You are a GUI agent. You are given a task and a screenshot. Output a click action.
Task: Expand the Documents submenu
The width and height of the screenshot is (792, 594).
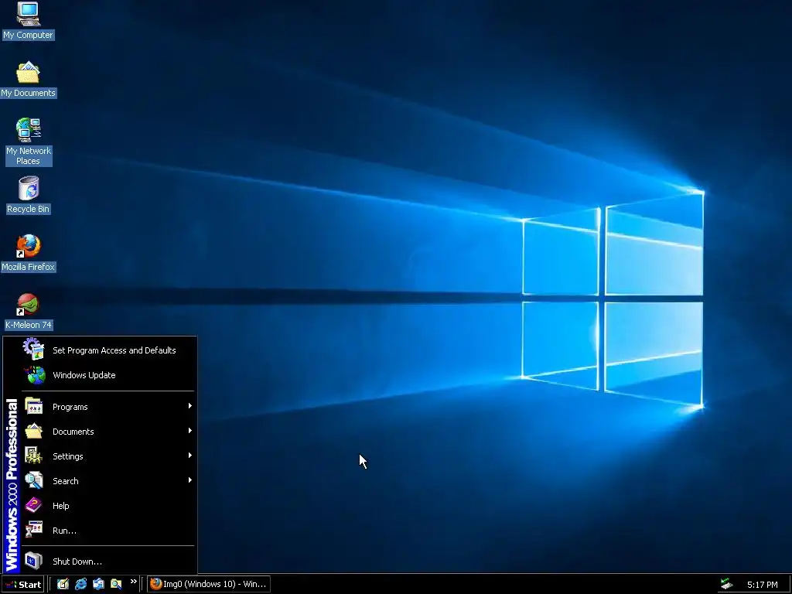click(108, 432)
